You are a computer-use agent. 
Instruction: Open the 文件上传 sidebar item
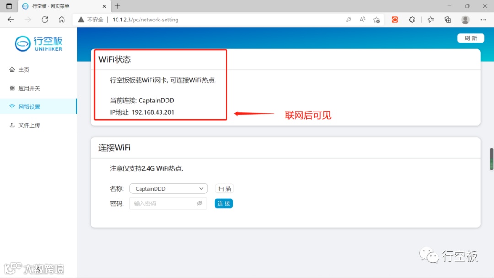pyautogui.click(x=38, y=125)
